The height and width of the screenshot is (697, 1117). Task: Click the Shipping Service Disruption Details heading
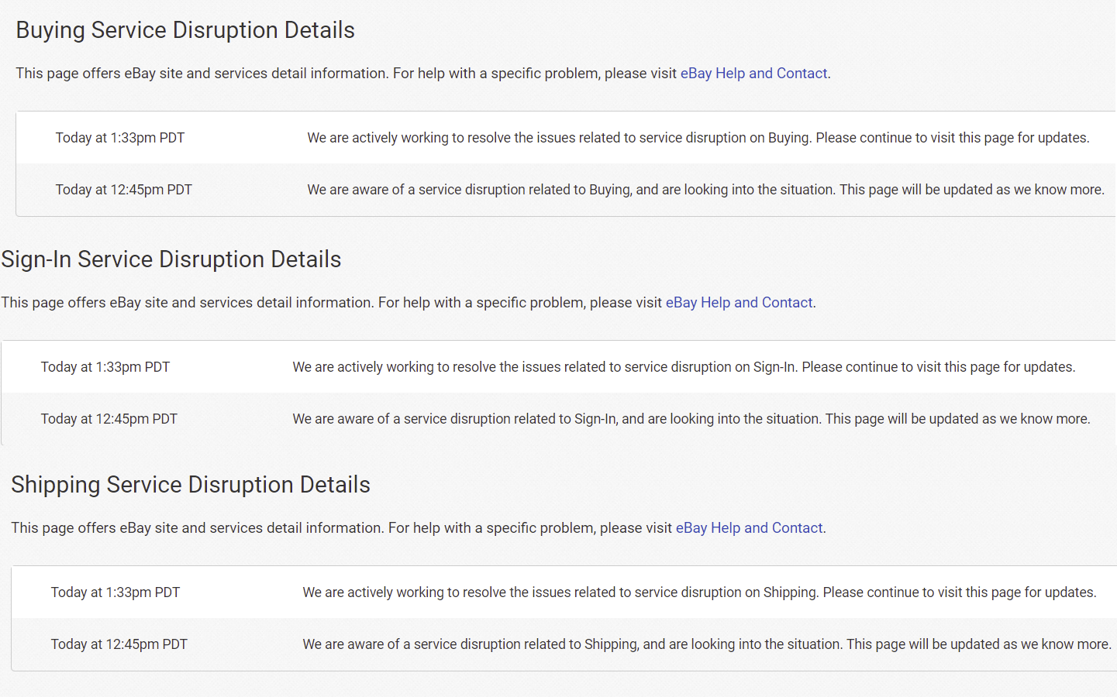pos(191,485)
